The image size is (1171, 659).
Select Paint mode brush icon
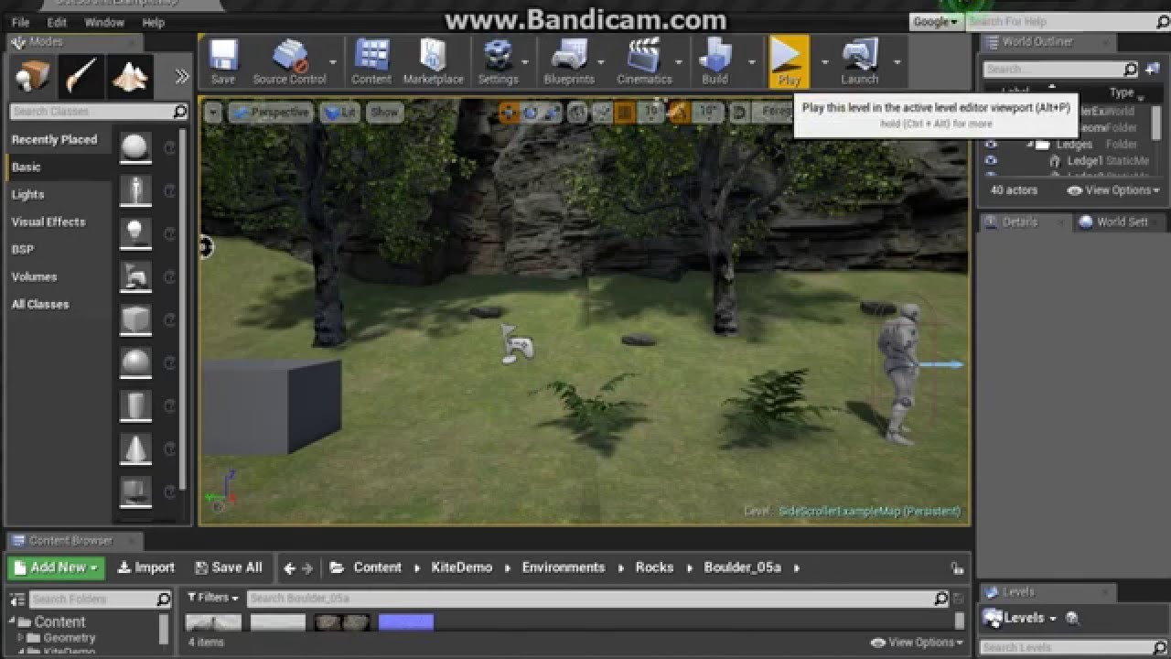81,77
